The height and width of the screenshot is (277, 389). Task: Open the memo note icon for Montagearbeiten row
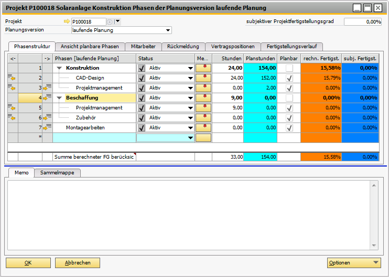(203, 128)
